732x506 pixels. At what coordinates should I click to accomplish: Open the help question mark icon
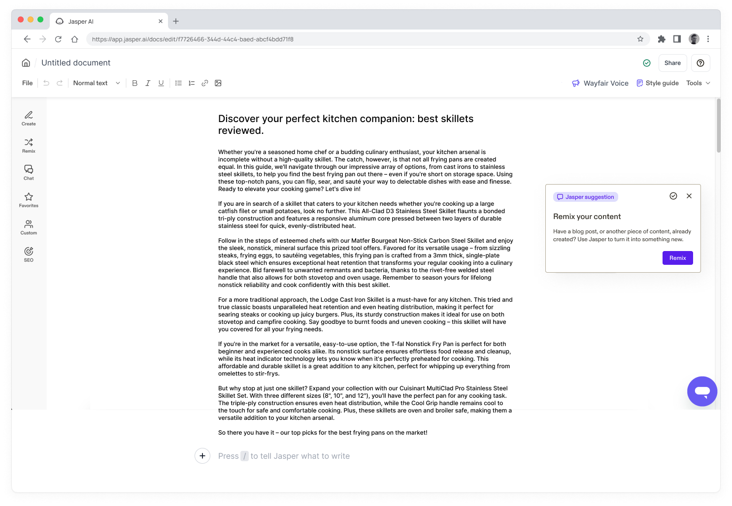click(700, 63)
